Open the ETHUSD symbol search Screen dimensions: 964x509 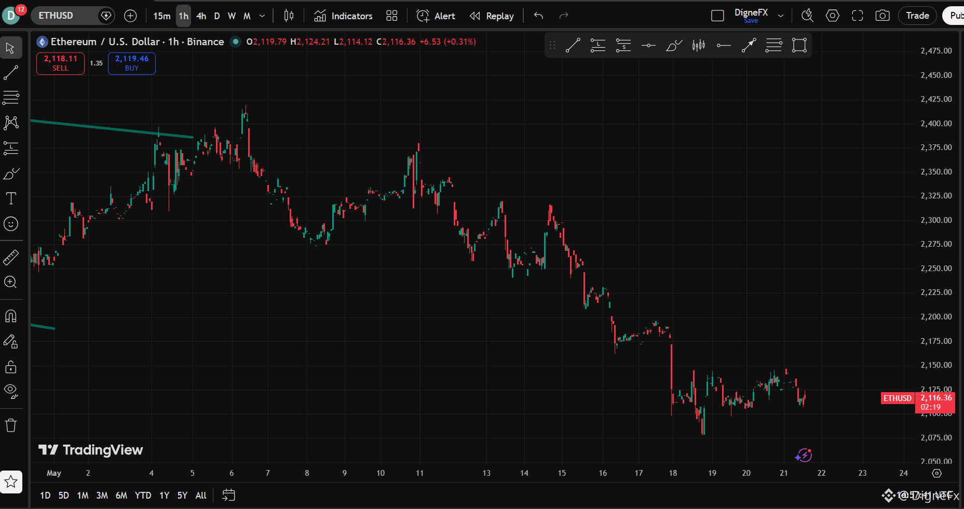pyautogui.click(x=66, y=16)
